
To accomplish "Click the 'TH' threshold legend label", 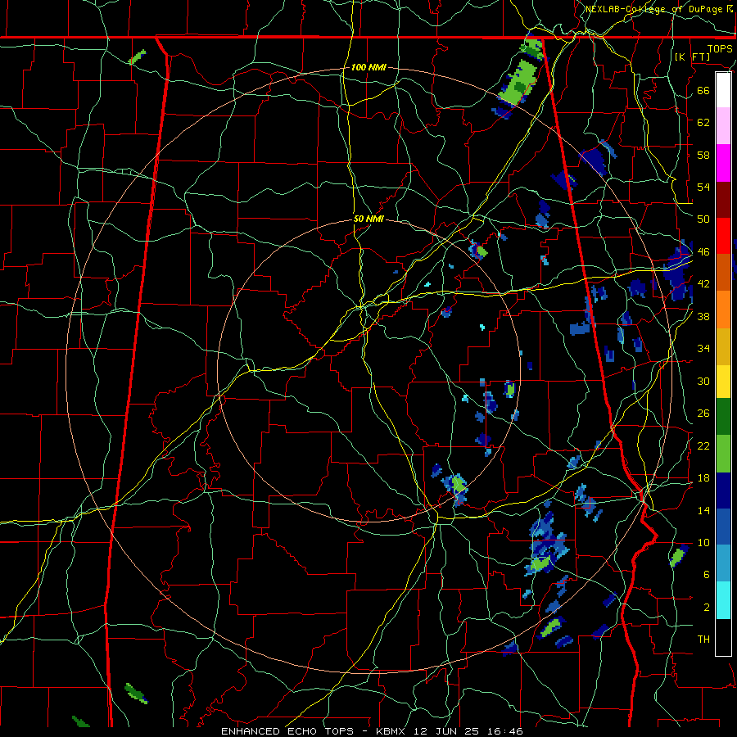I will tap(703, 639).
